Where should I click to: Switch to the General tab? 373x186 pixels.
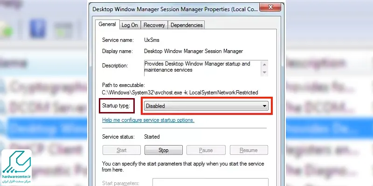pos(107,24)
